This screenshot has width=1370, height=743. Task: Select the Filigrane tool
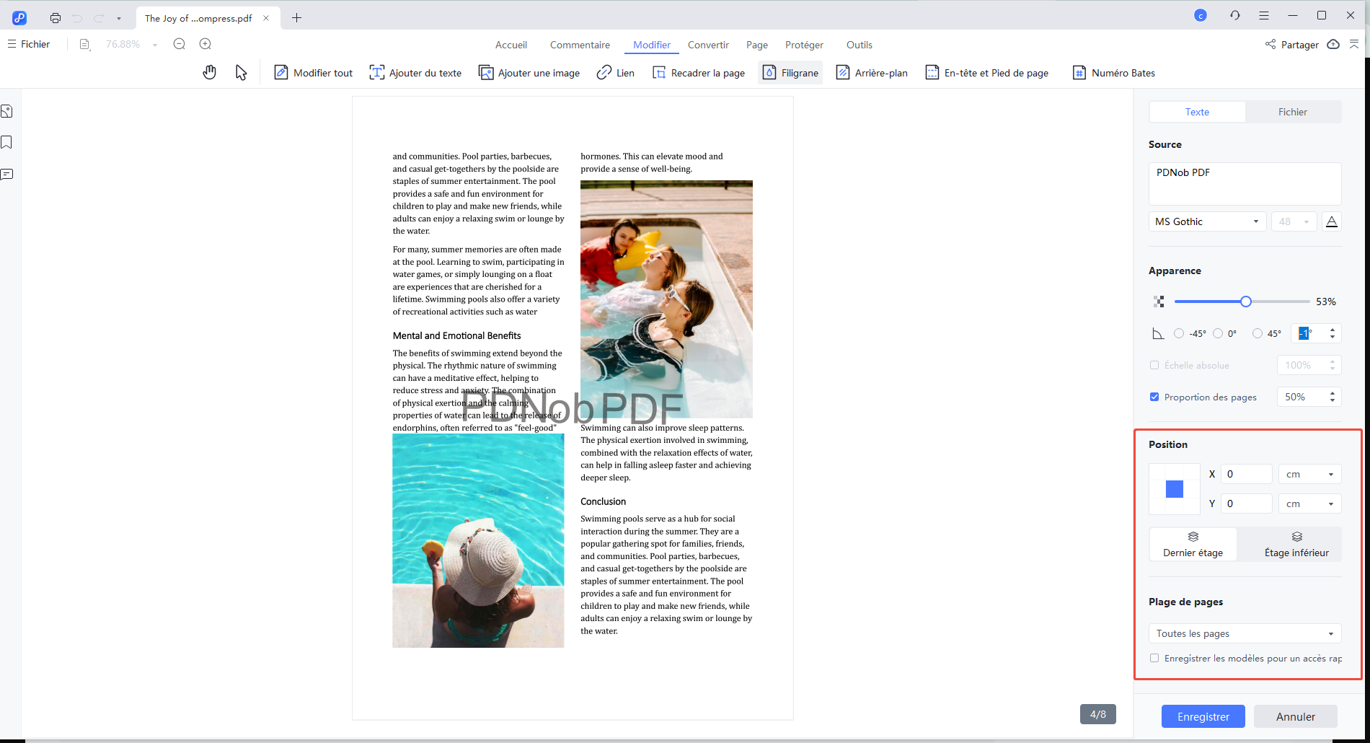coord(790,72)
